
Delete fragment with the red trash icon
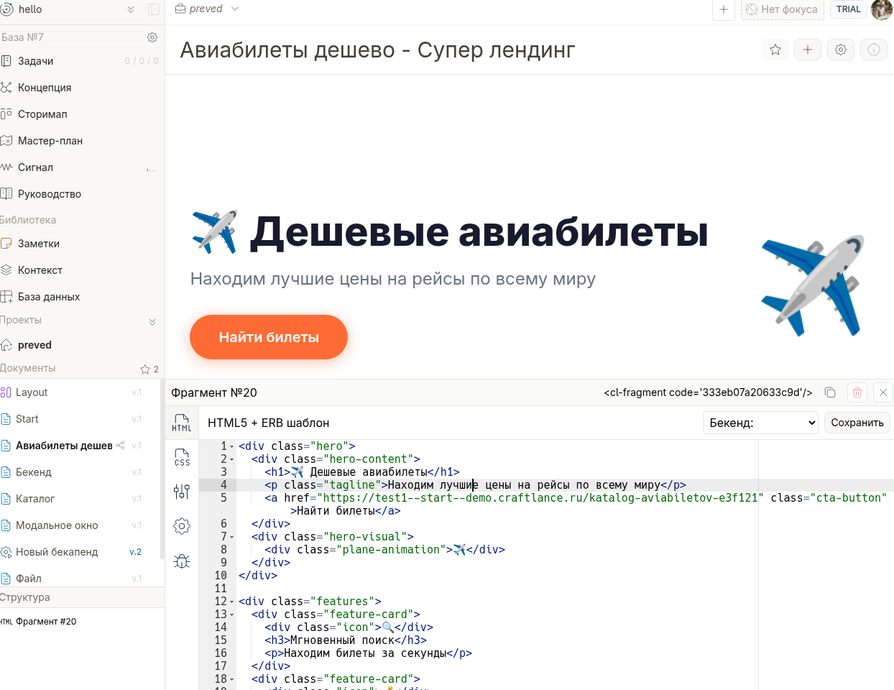(x=857, y=392)
